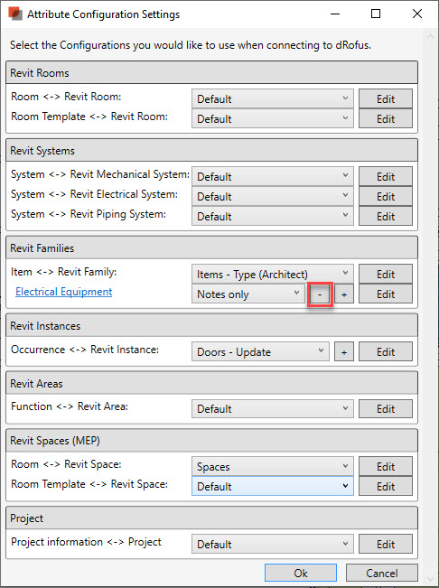Edit the Revit Mechanical System configuration
Image resolution: width=439 pixels, height=588 pixels.
coord(386,176)
